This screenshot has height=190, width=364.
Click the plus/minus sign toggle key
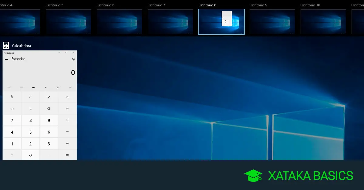[x=12, y=155]
